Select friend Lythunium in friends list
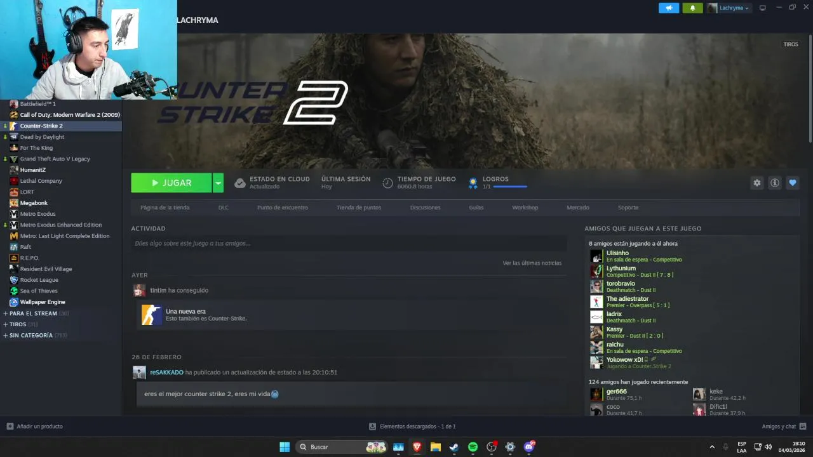Screen dimensions: 813x457 pyautogui.click(x=621, y=268)
